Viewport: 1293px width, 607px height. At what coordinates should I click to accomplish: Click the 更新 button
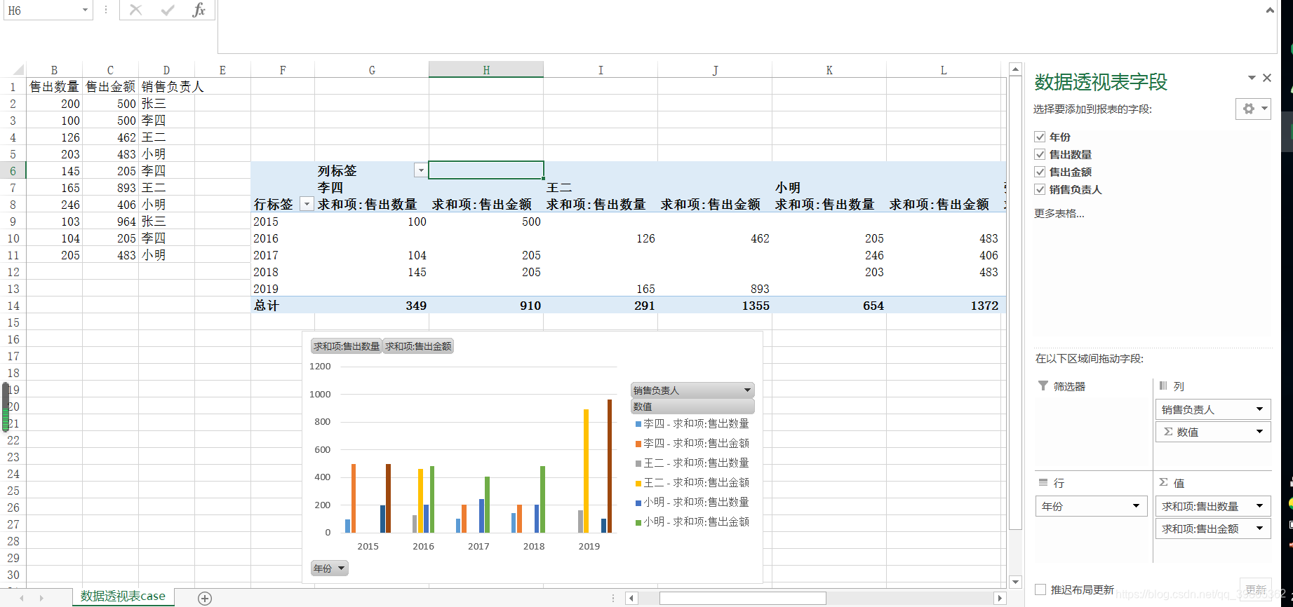point(1256,589)
